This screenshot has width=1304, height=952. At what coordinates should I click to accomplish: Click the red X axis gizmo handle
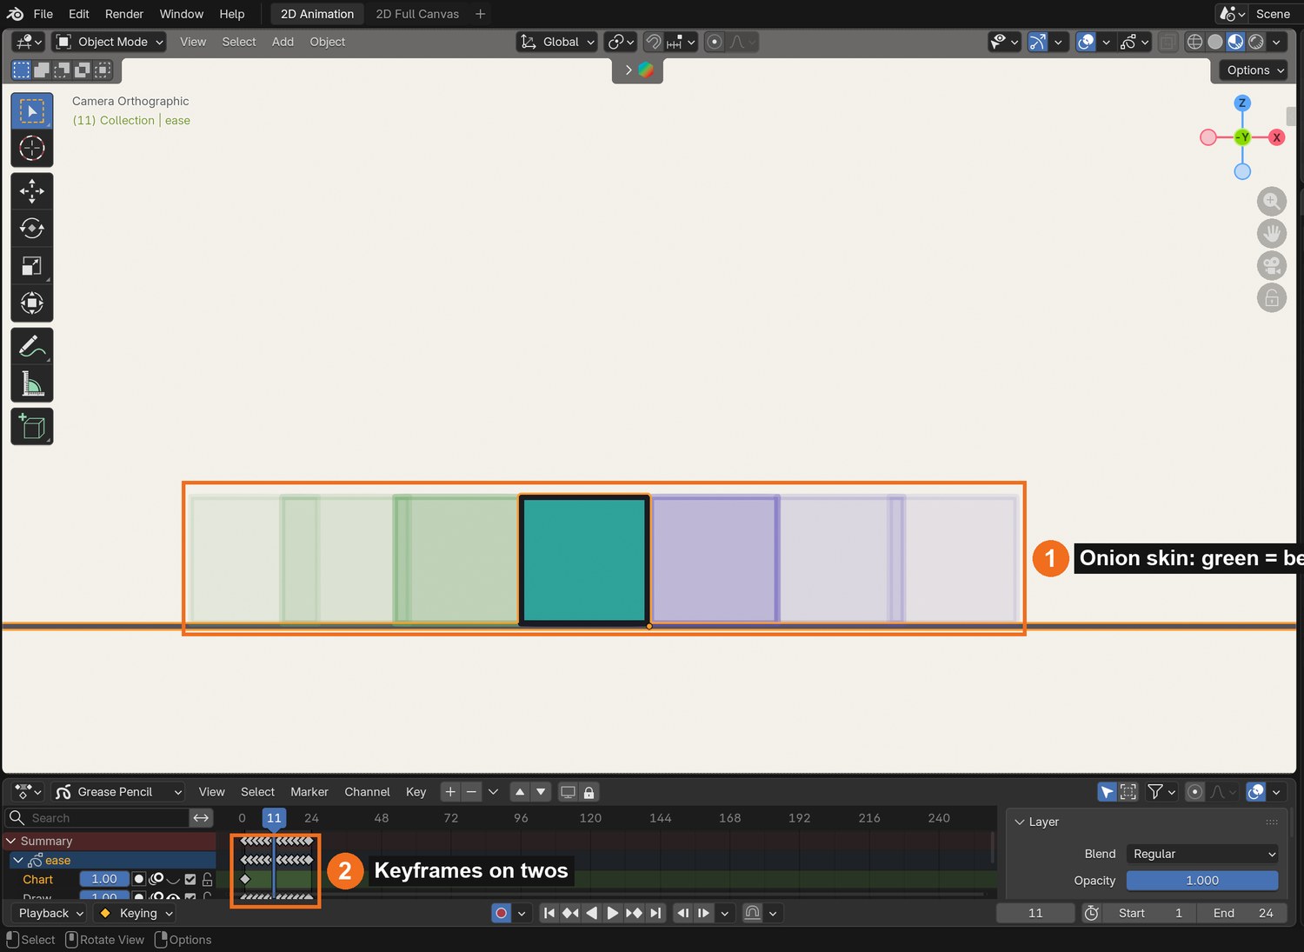tap(1276, 137)
